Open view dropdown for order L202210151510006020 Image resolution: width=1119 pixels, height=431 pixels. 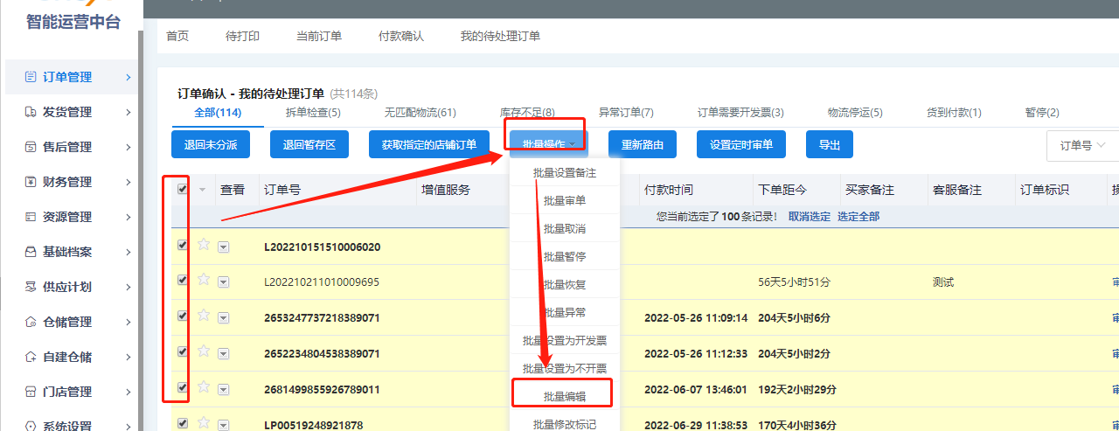click(223, 247)
